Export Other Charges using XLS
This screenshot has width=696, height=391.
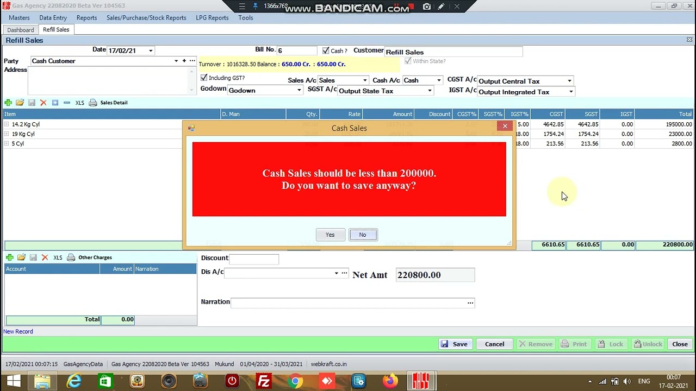58,257
